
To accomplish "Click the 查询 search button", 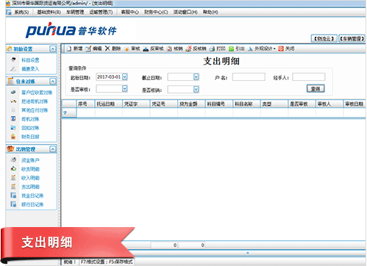I will (x=316, y=88).
